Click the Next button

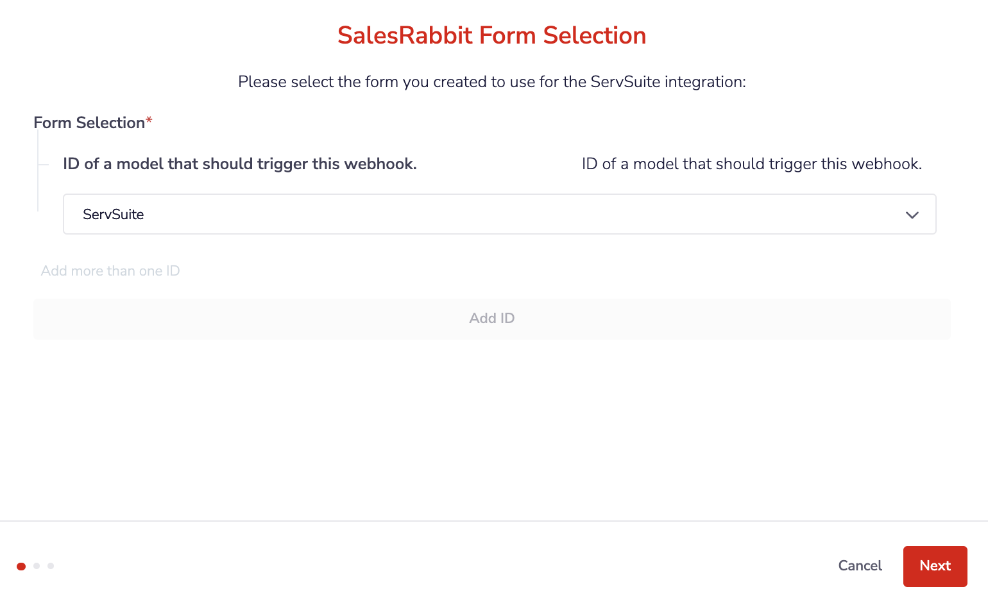point(935,566)
